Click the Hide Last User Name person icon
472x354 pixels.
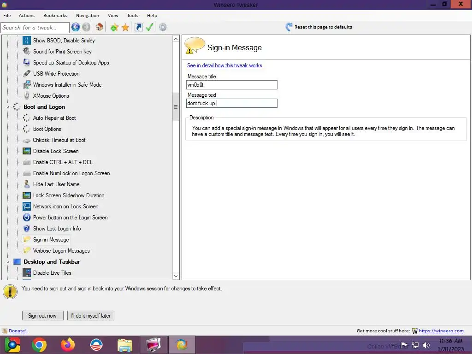pyautogui.click(x=27, y=184)
